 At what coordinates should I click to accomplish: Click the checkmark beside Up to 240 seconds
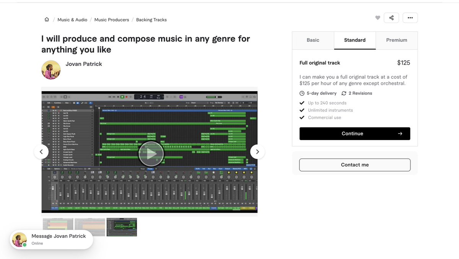[x=302, y=103]
